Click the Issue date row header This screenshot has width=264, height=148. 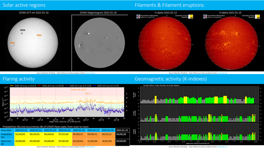pyautogui.click(x=7, y=130)
